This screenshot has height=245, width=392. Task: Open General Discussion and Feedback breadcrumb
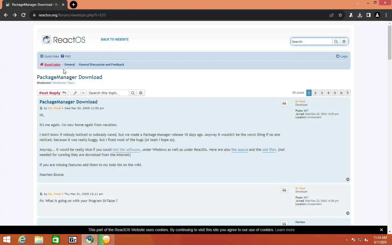[x=102, y=65]
